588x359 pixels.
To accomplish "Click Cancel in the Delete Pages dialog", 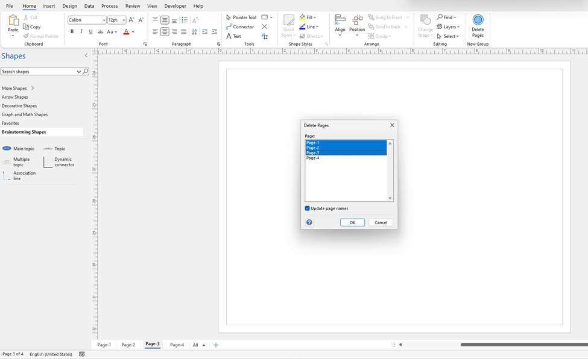I will click(381, 222).
